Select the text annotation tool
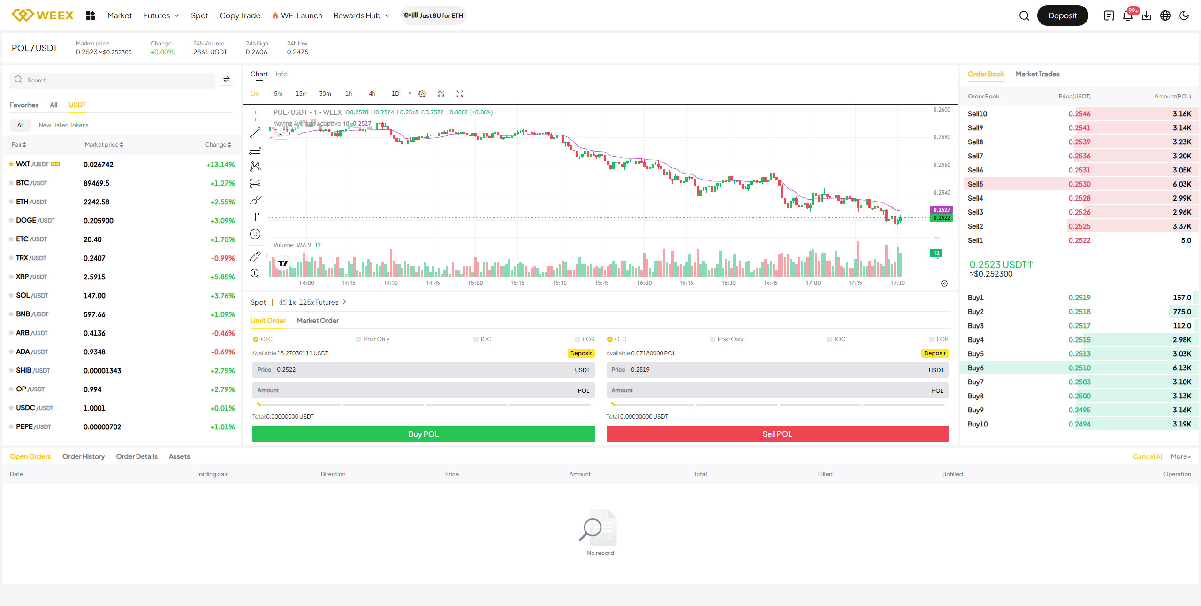Viewport: 1201px width, 606px height. 255,217
